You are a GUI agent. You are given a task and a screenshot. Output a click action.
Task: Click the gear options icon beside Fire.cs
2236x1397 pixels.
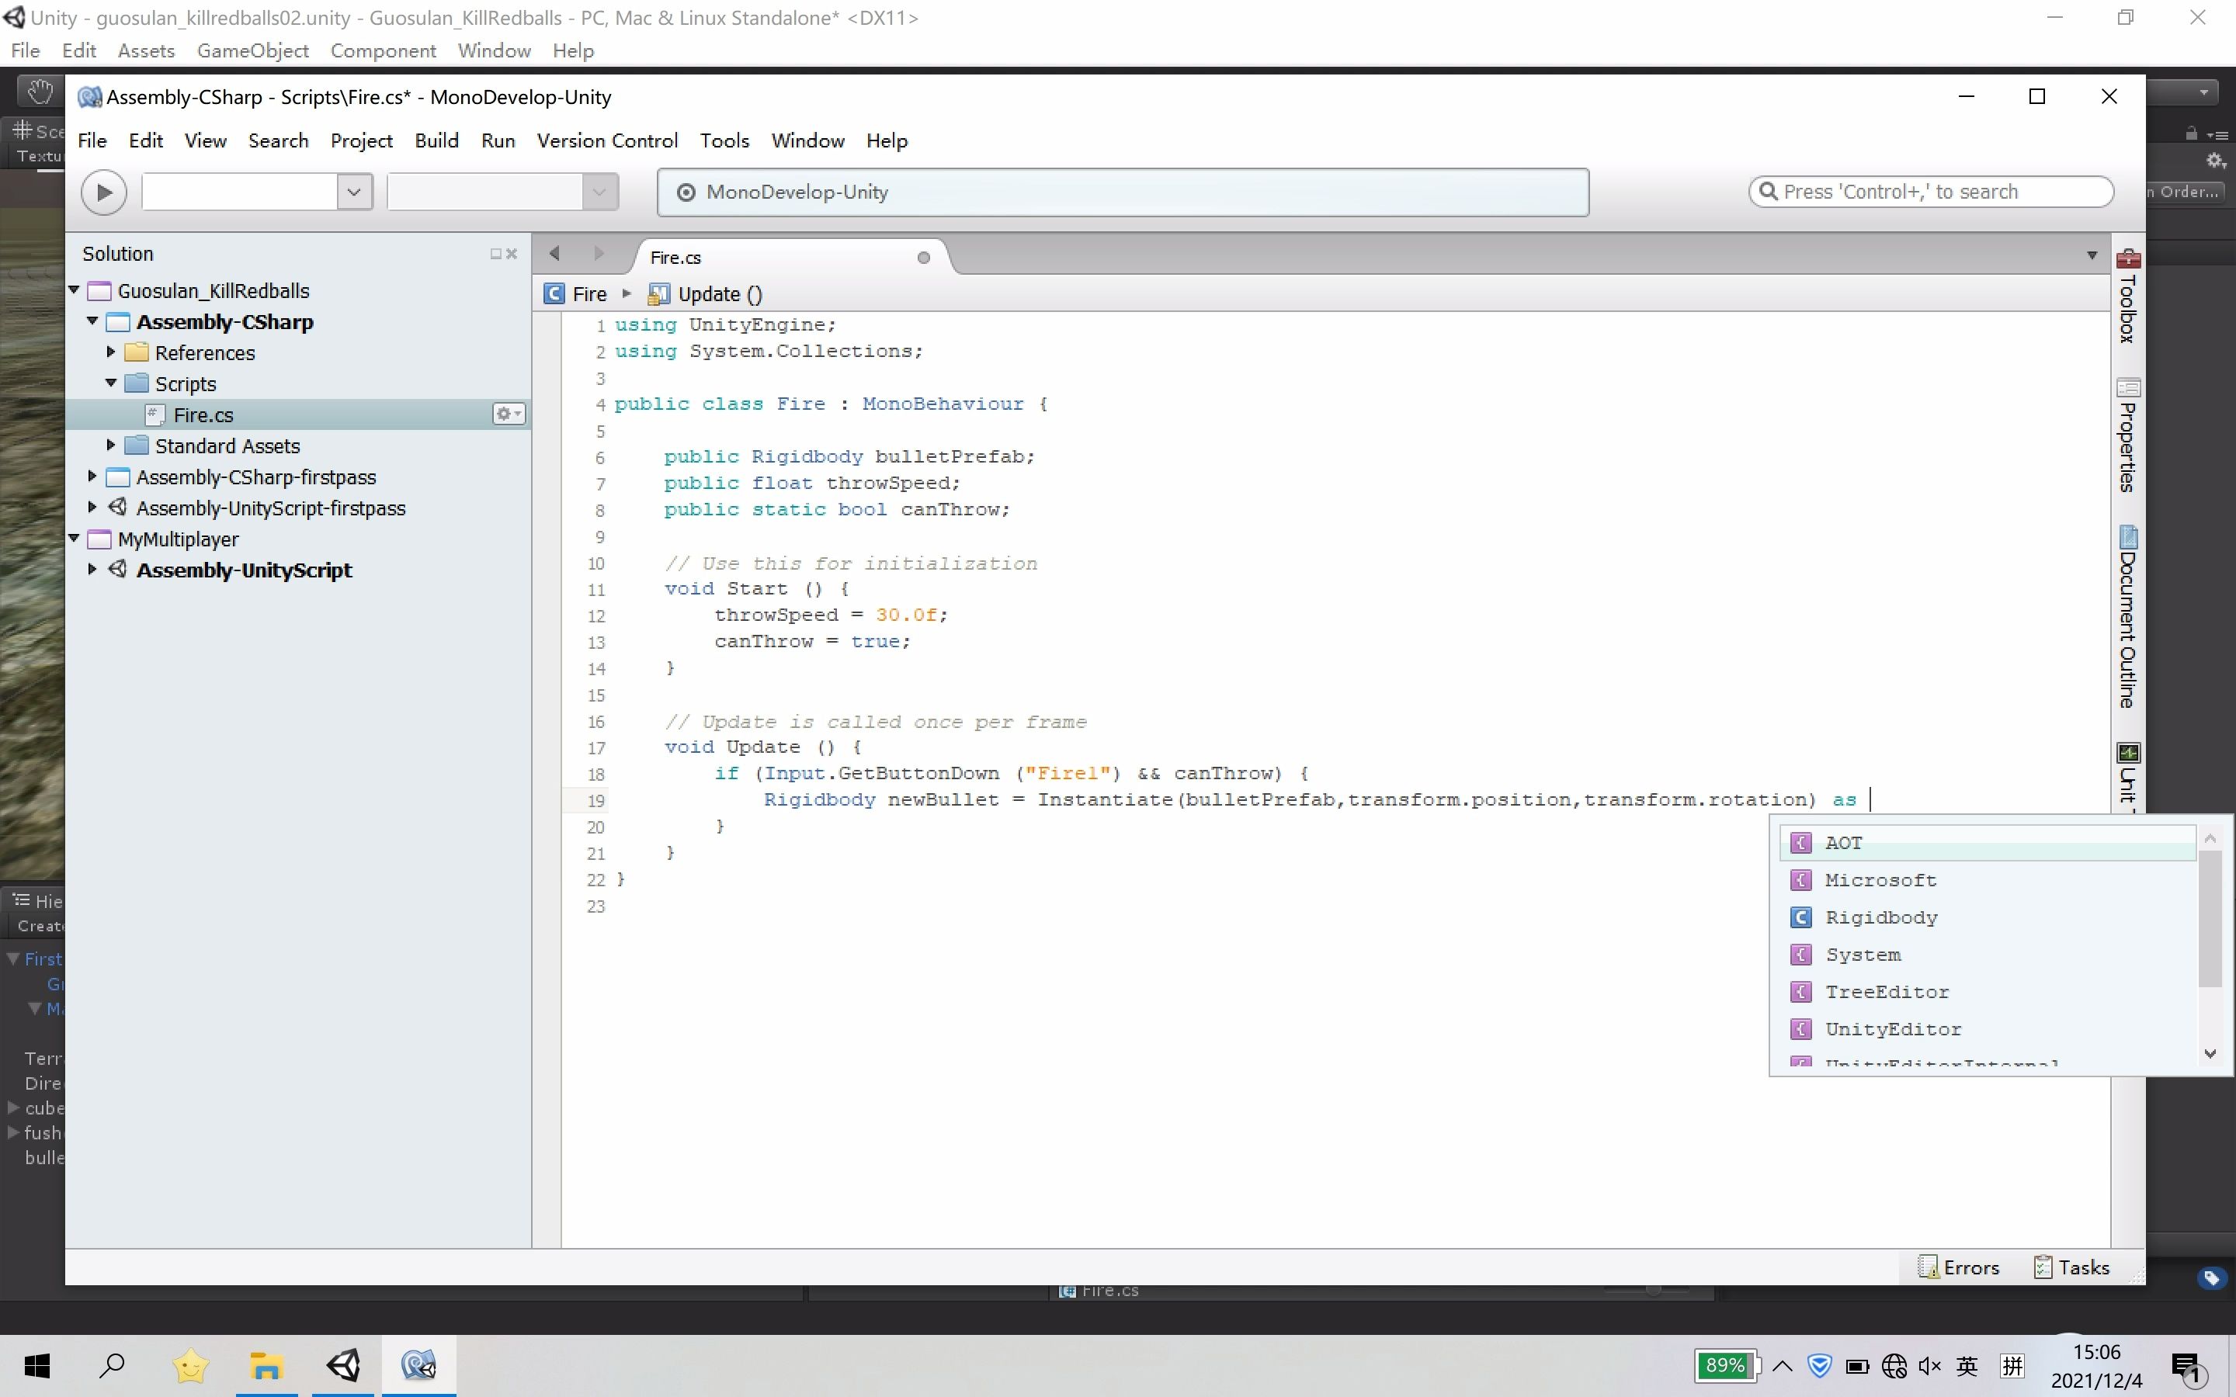(x=507, y=414)
